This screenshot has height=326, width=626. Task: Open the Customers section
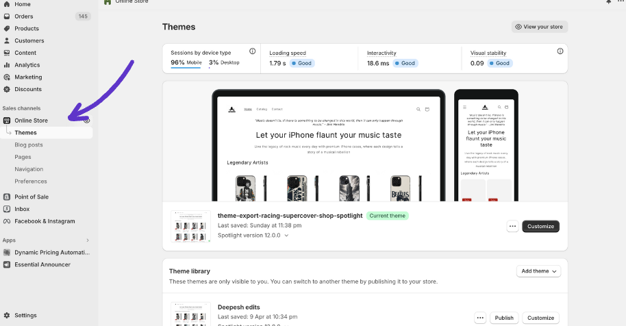point(29,40)
